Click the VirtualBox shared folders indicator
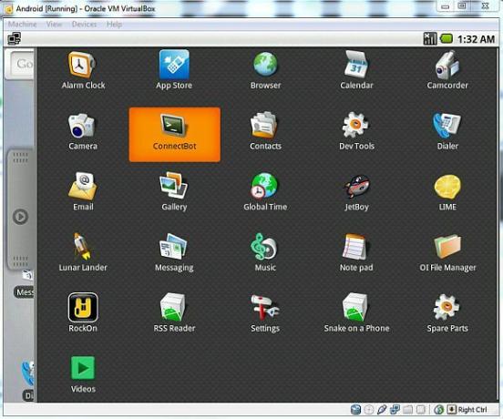 407,409
